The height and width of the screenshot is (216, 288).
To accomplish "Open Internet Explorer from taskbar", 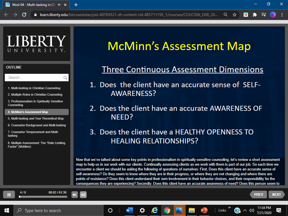I will click(x=155, y=211).
